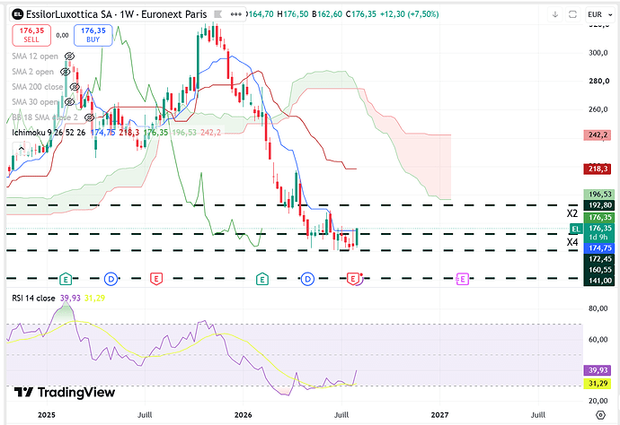Image resolution: width=620 pixels, height=425 pixels.
Task: Click the 2025 label on time axis
Action: tap(46, 415)
